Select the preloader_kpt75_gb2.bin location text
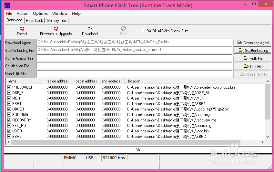Screen dimensions: 274x172 [x=181, y=87]
